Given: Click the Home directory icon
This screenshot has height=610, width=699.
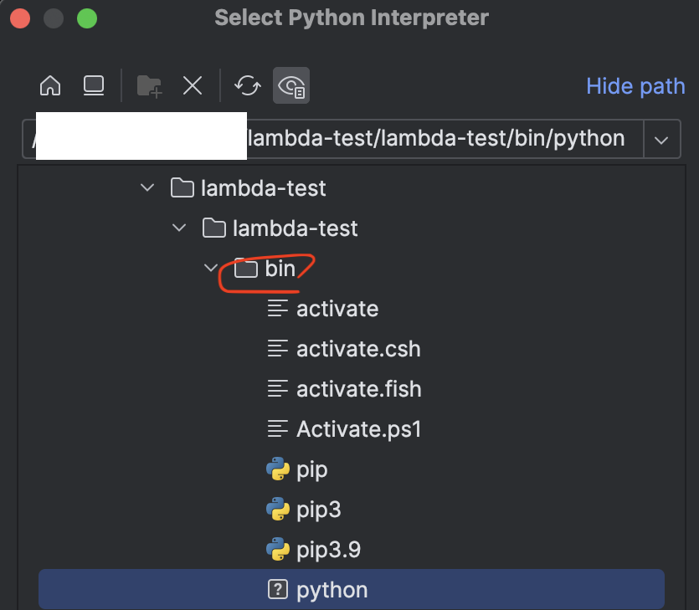Looking at the screenshot, I should [50, 85].
